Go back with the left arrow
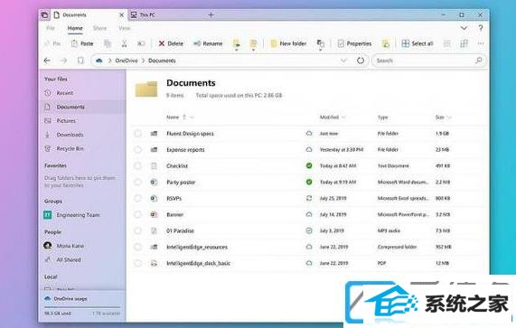Screen dimensions: 516x328 [x=47, y=61]
